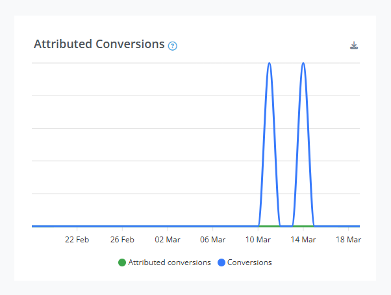Screen dimensions: 391x295
Task: Select the first blue conversions peak
Action: tap(270, 63)
